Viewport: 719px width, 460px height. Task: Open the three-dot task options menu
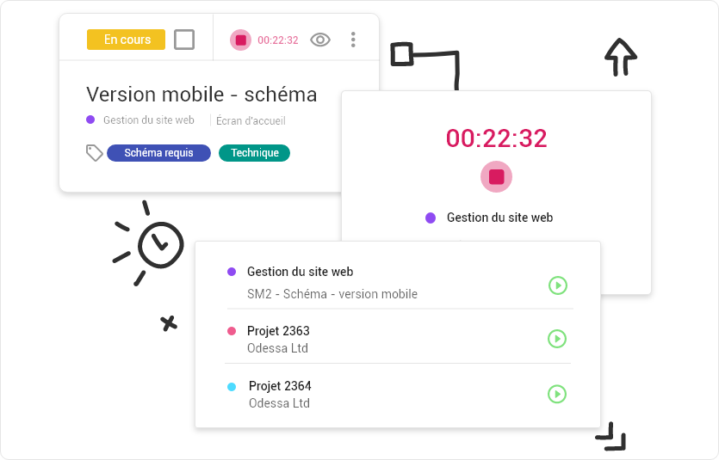pos(353,40)
